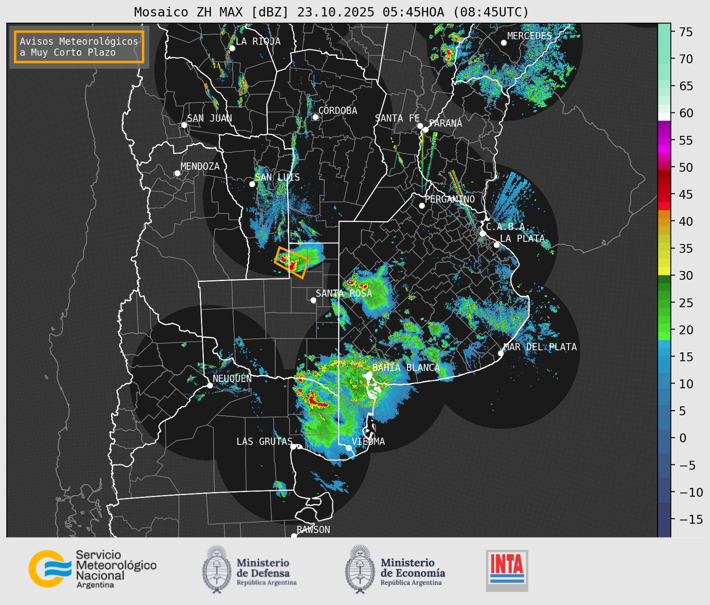Click the RAWSON city label
This screenshot has width=710, height=605.
tap(314, 530)
